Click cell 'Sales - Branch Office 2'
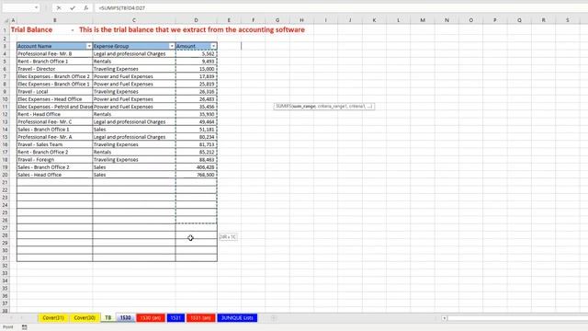 coord(55,167)
